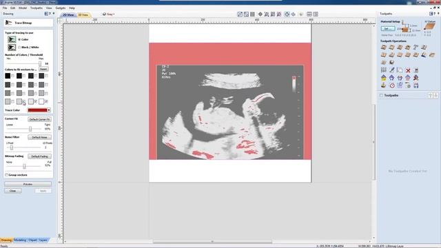Click the Edit toolpath pencil icon

392,70
